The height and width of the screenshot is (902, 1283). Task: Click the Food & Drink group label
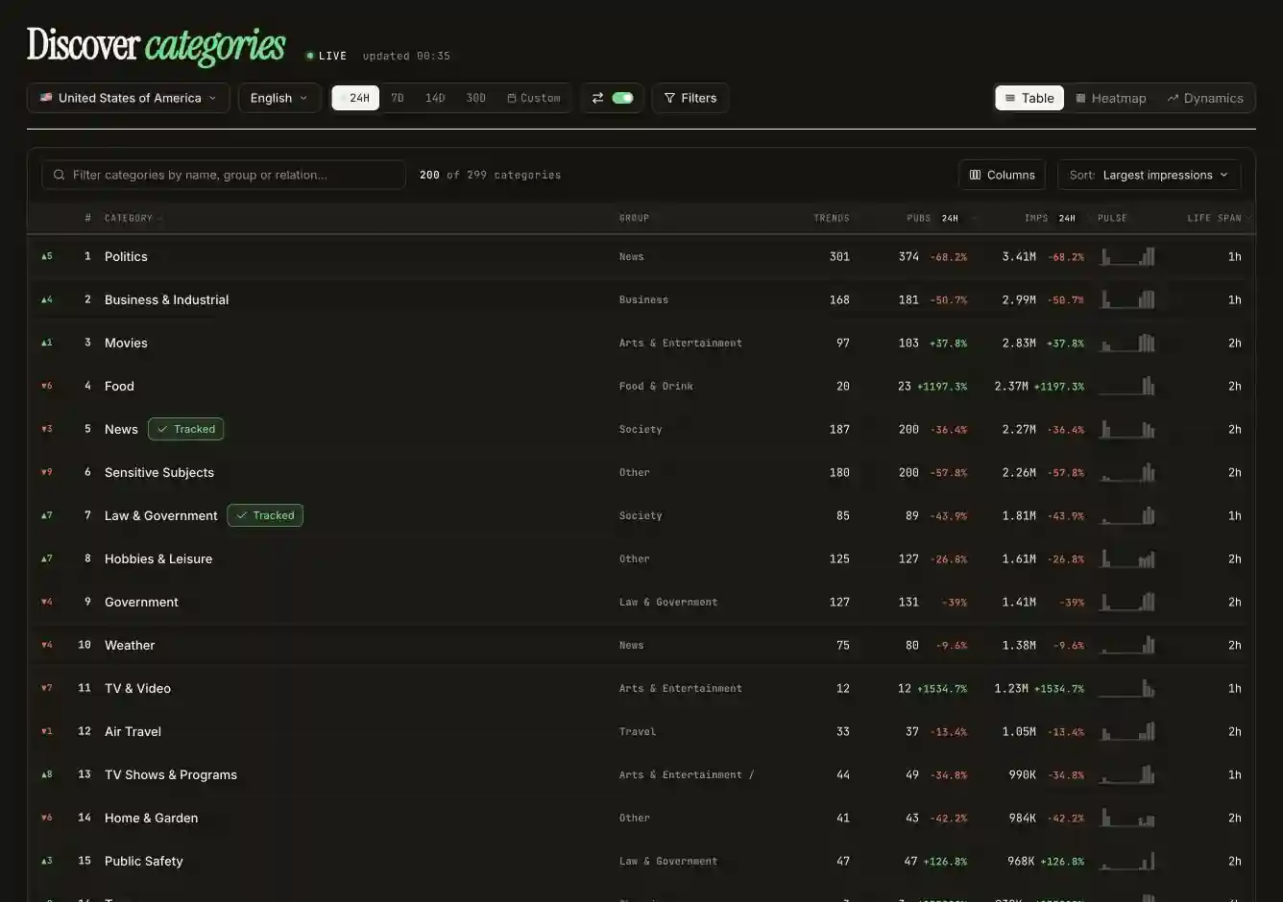coord(656,386)
